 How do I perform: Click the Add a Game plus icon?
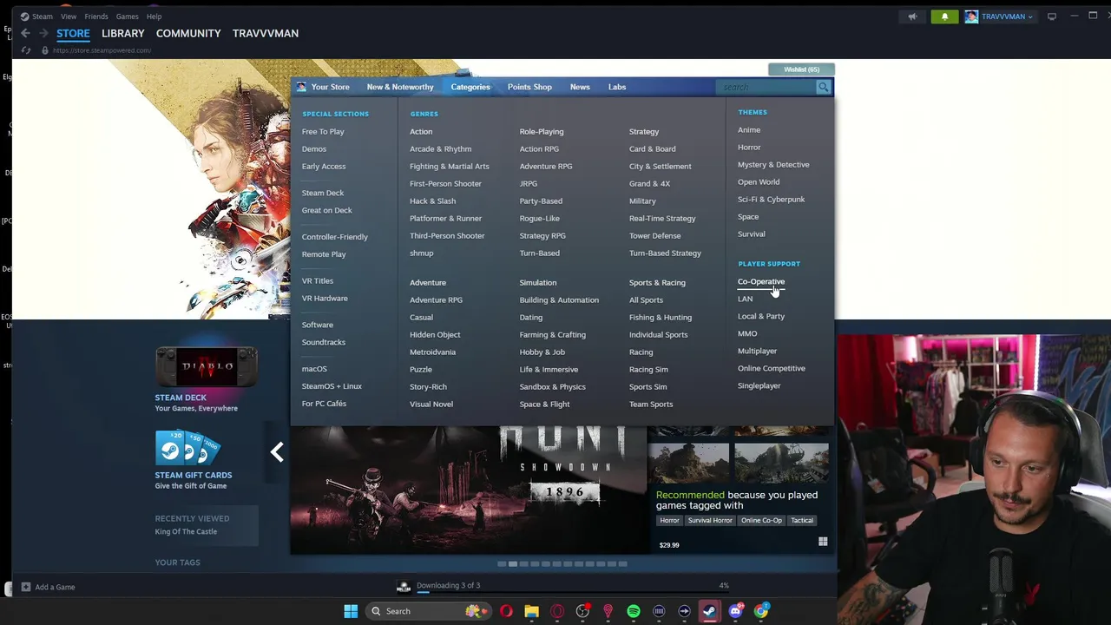[x=26, y=587]
